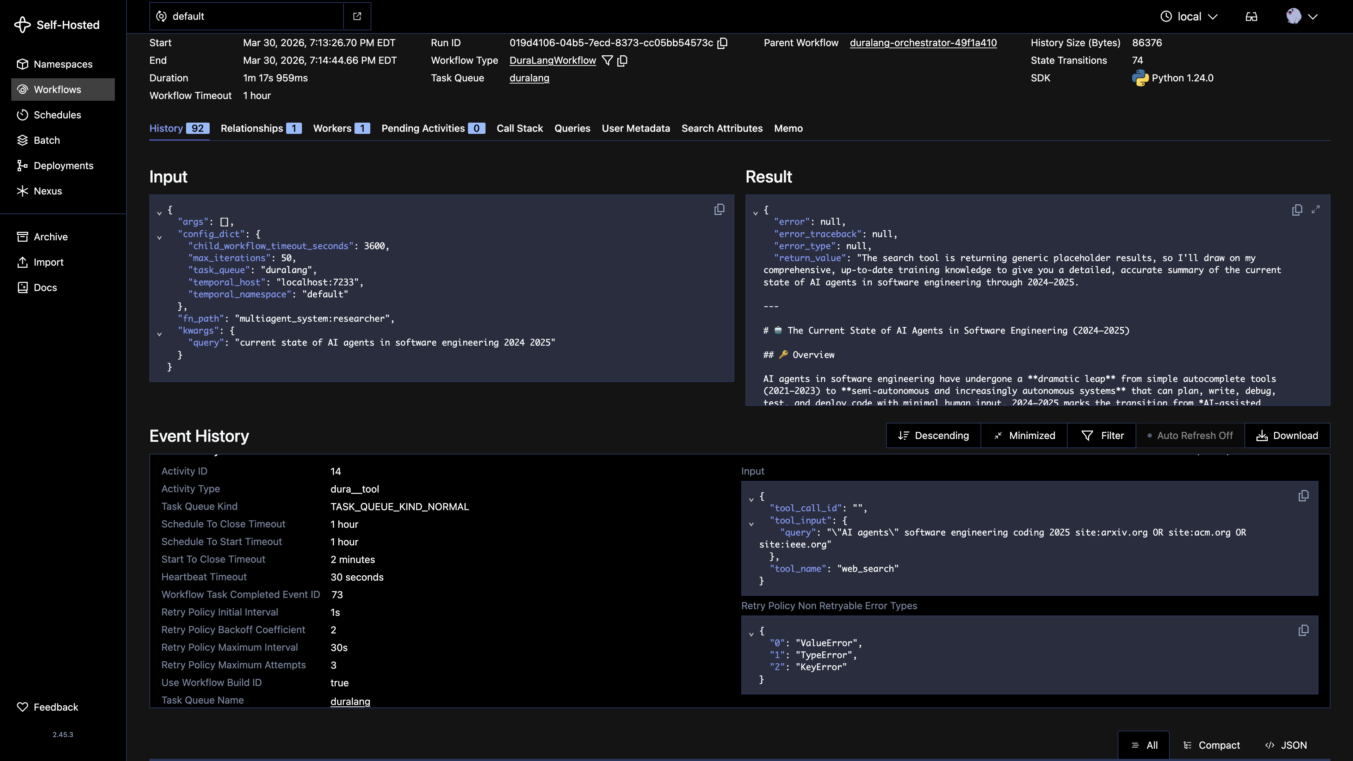The image size is (1353, 761).
Task: Open the DuraLangWorkflow type link
Action: pyautogui.click(x=552, y=60)
